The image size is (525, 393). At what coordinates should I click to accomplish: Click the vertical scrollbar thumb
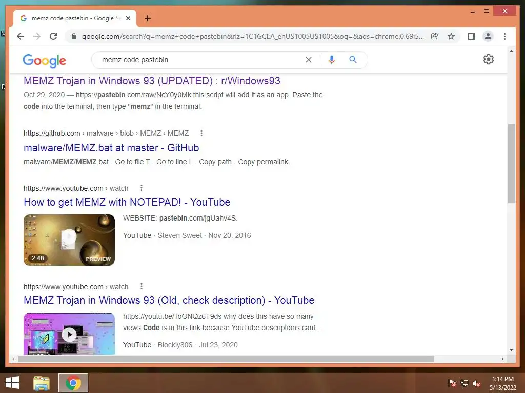coord(511,163)
